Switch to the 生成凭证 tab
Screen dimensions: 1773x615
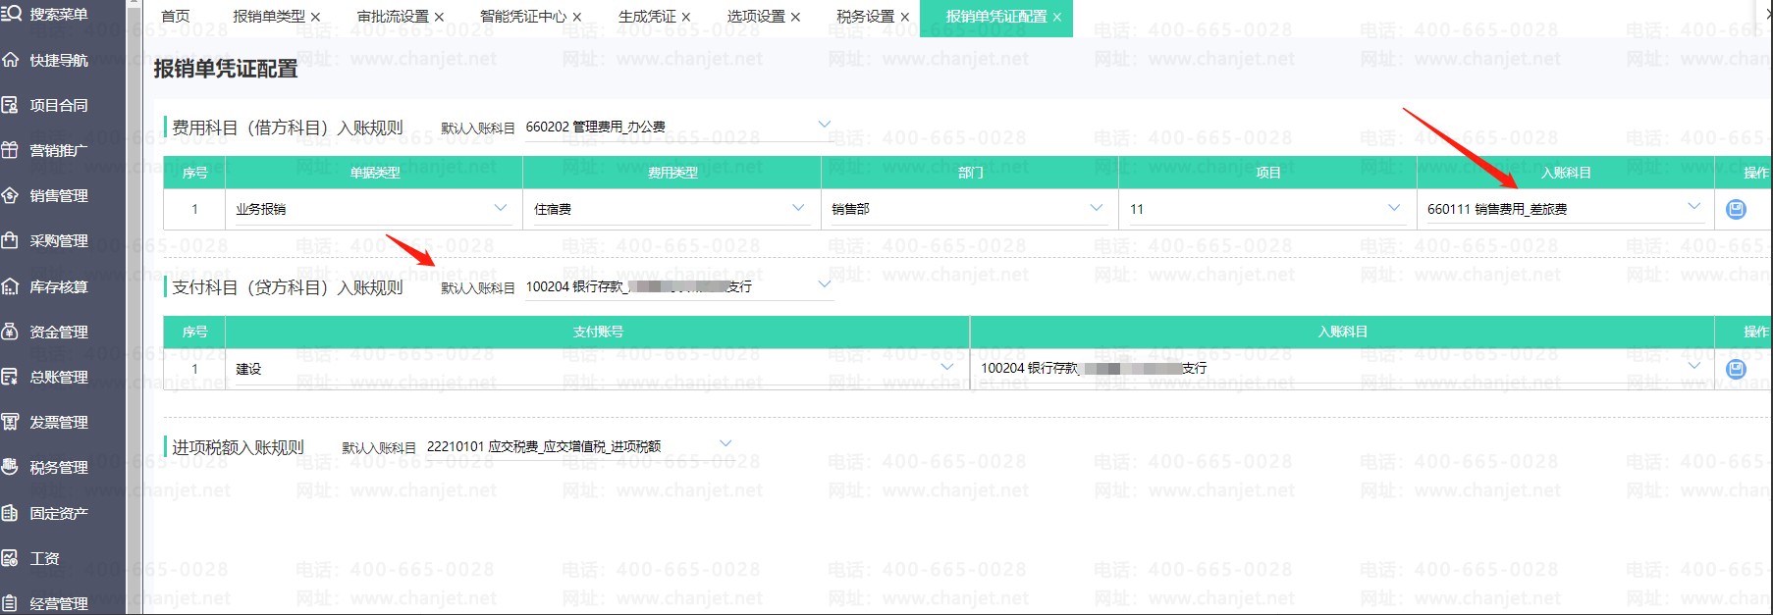pyautogui.click(x=647, y=17)
